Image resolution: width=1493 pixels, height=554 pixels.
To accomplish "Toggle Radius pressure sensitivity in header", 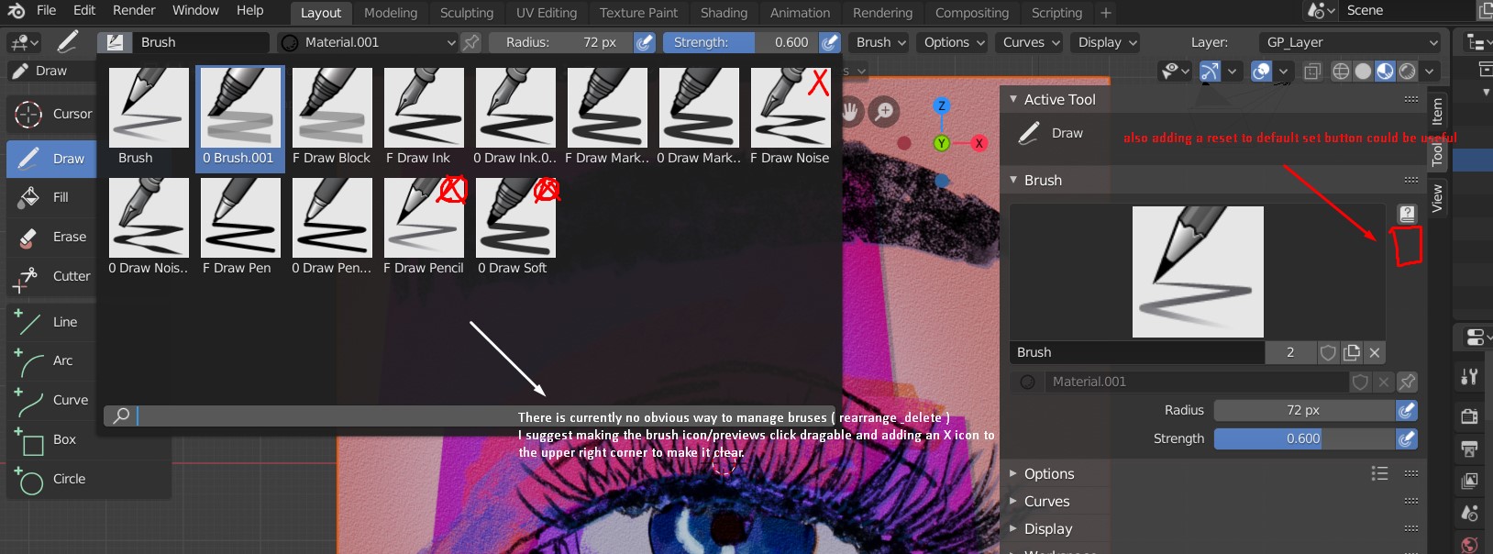I will click(x=645, y=42).
